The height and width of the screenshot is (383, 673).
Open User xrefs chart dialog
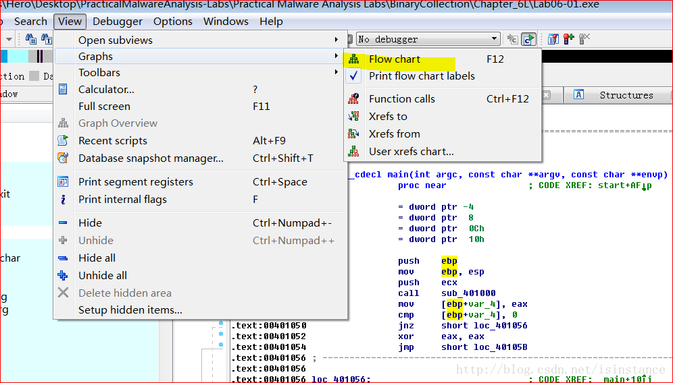442,152
